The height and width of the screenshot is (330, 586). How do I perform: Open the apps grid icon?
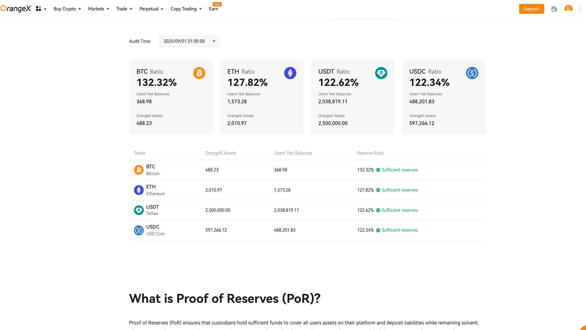(38, 9)
